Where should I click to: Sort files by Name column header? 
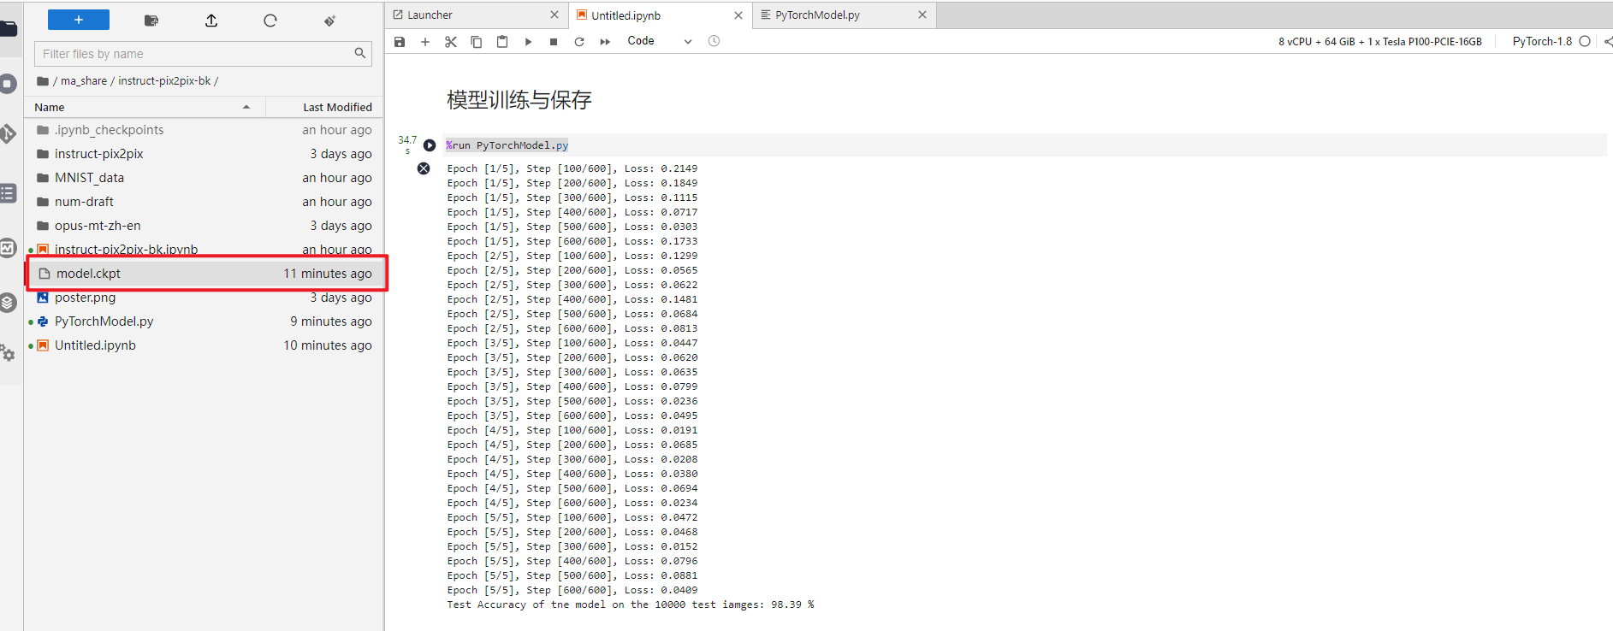144,107
